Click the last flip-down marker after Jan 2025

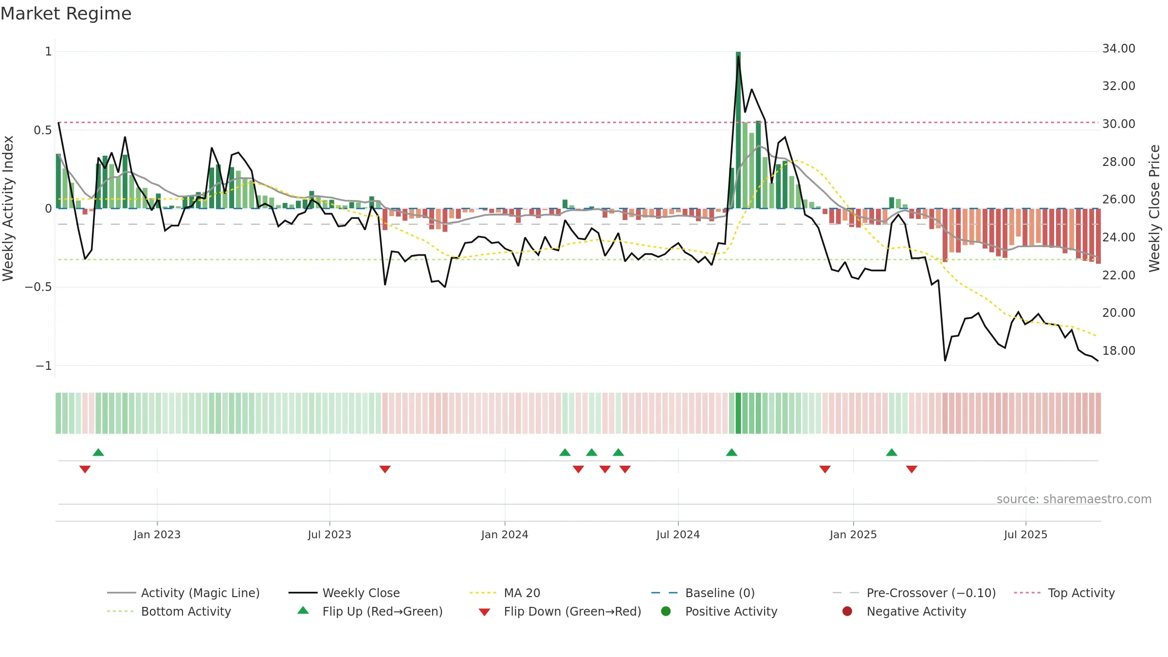pyautogui.click(x=912, y=469)
